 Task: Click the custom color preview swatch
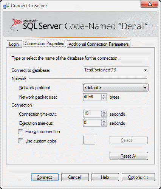click(x=89, y=140)
